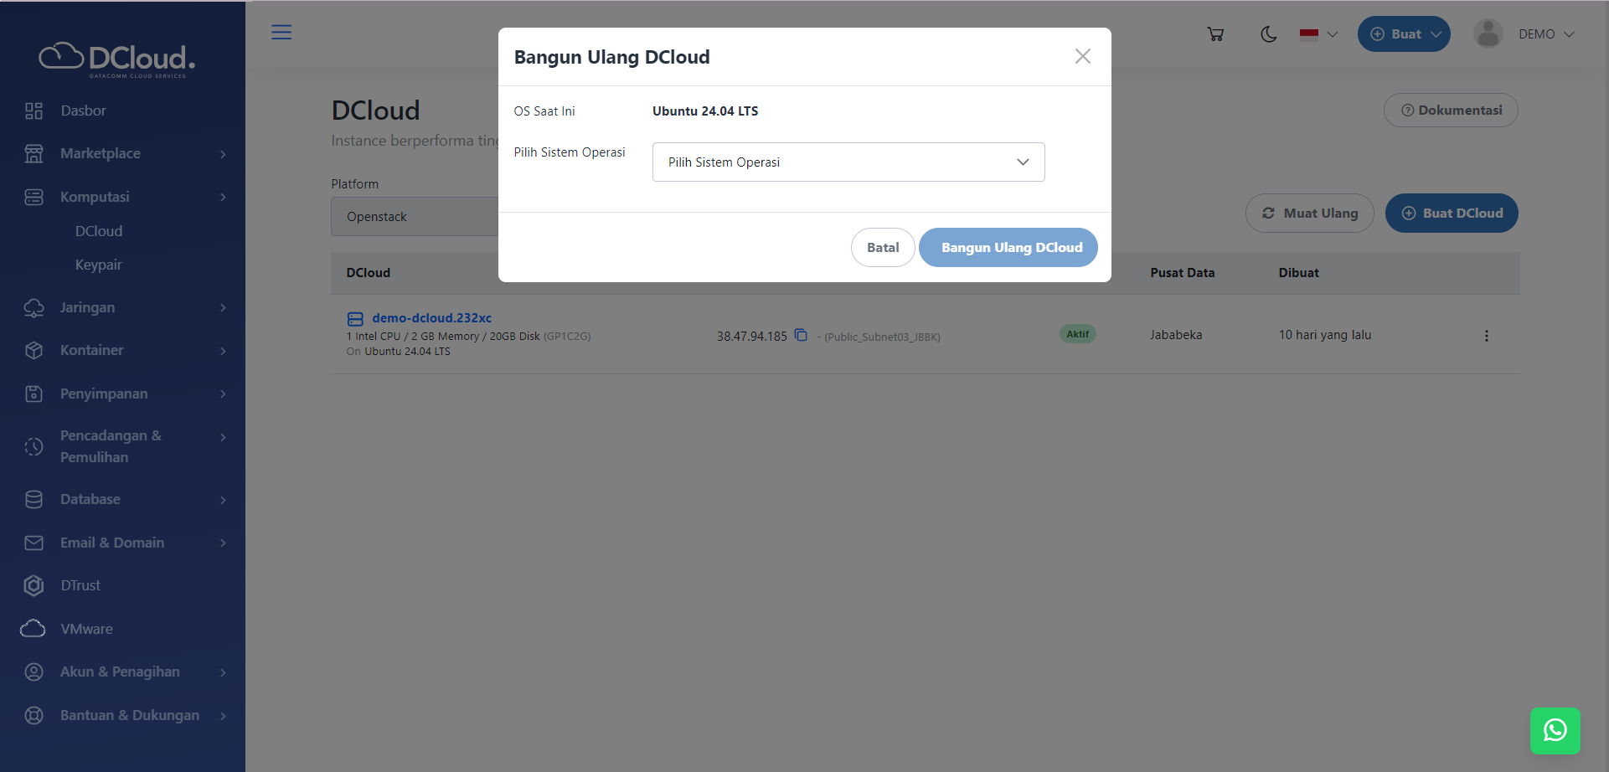Close the Bangun Ulang DCloud dialog
Viewport: 1609px width, 772px height.
1082,56
